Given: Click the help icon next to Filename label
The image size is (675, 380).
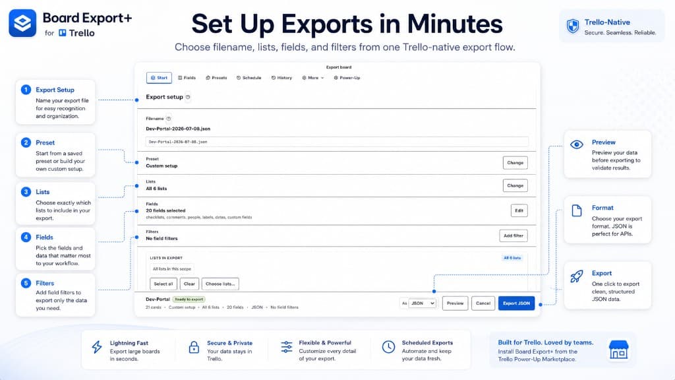Looking at the screenshot, I should (168, 119).
